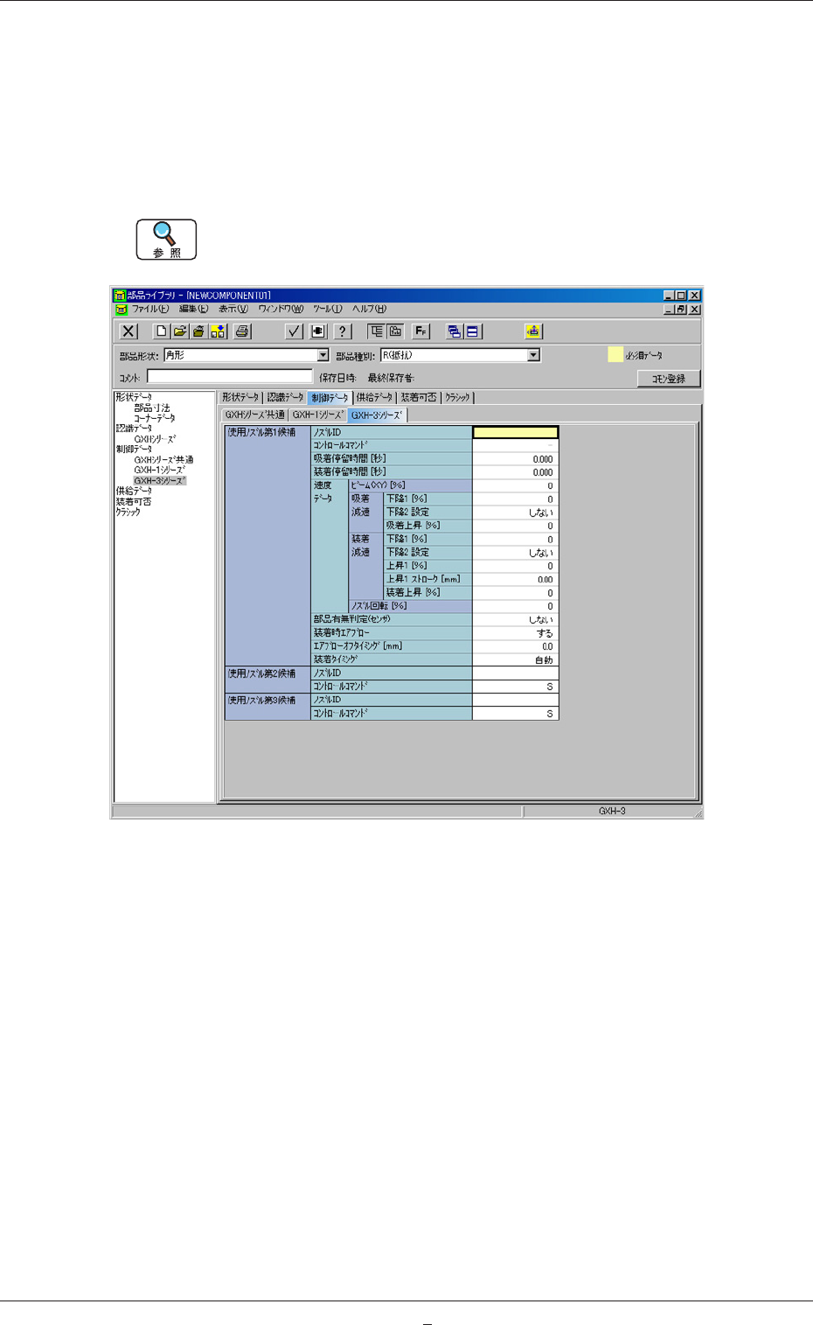813x1325 pixels.
Task: Click the 装着時エアブロー value する
Action: (515, 633)
